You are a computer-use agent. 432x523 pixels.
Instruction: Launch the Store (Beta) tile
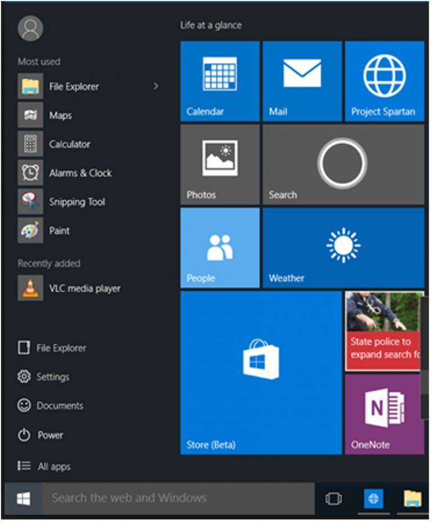point(261,373)
